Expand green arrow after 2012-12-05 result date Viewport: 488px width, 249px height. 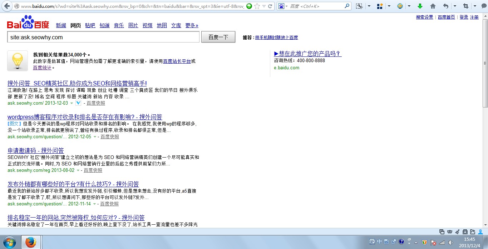coord(95,137)
